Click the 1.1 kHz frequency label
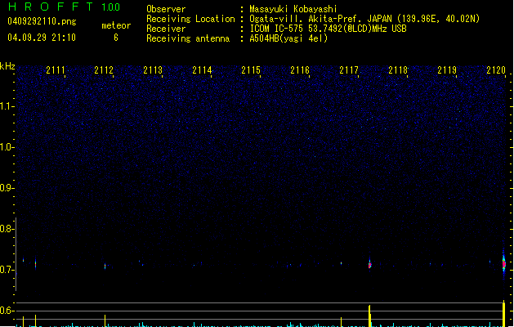 (x=7, y=106)
